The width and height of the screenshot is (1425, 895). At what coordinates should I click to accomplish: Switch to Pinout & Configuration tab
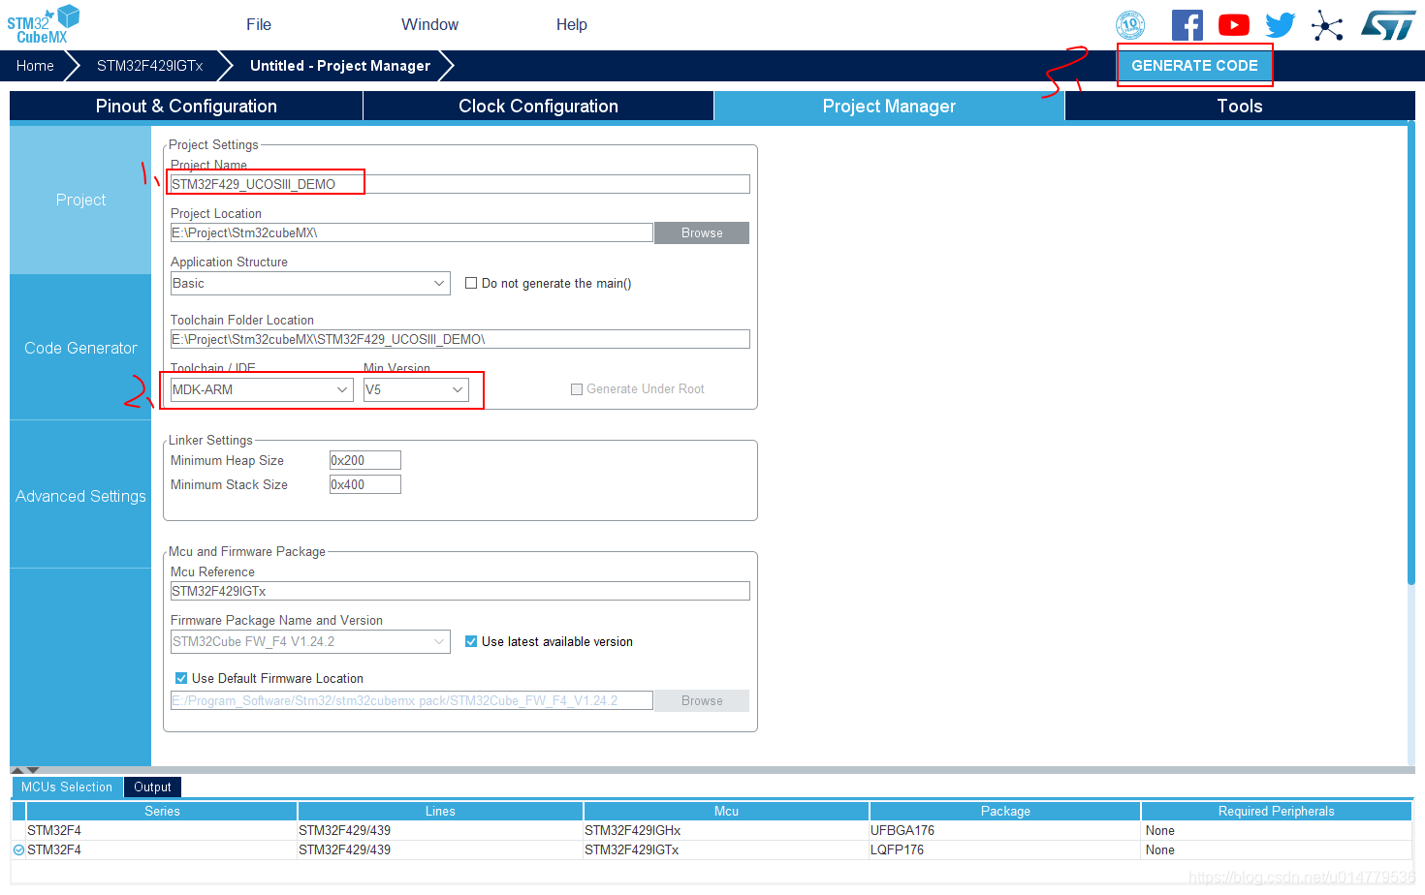[x=186, y=107]
